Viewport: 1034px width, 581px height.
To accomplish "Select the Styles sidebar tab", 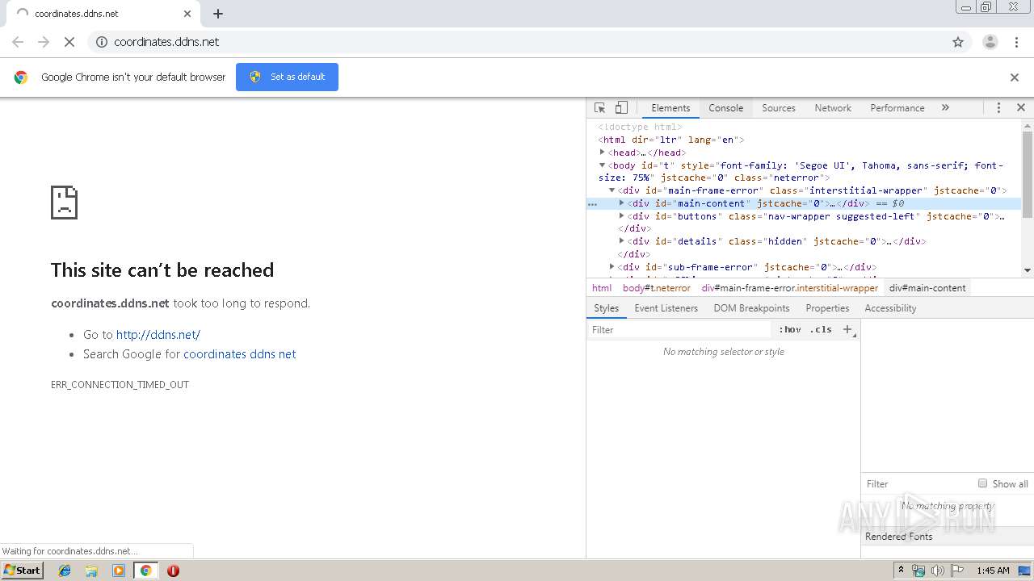I will coord(606,308).
